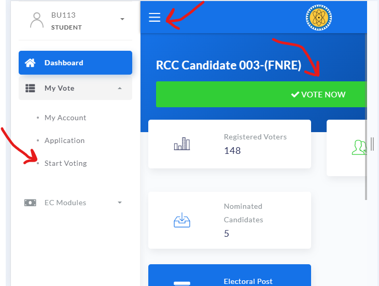Expand the EC Modules menu arrow

120,203
